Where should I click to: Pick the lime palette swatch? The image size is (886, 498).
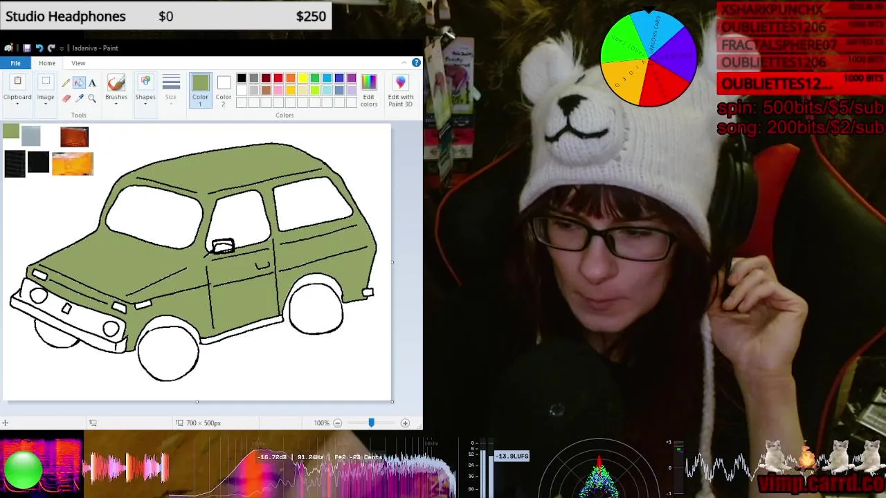(315, 91)
